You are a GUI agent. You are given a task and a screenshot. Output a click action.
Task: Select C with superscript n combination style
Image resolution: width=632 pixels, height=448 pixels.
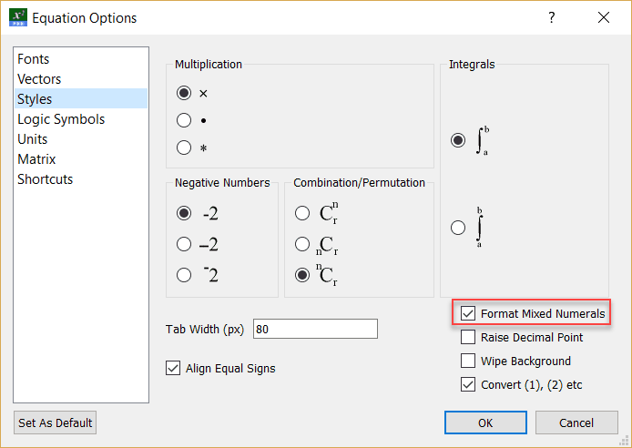(x=302, y=213)
